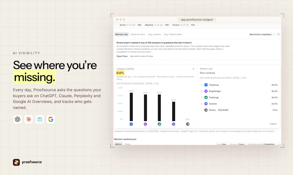
Task: Click the Fieldclose icon under the chart
Action: coord(131,124)
